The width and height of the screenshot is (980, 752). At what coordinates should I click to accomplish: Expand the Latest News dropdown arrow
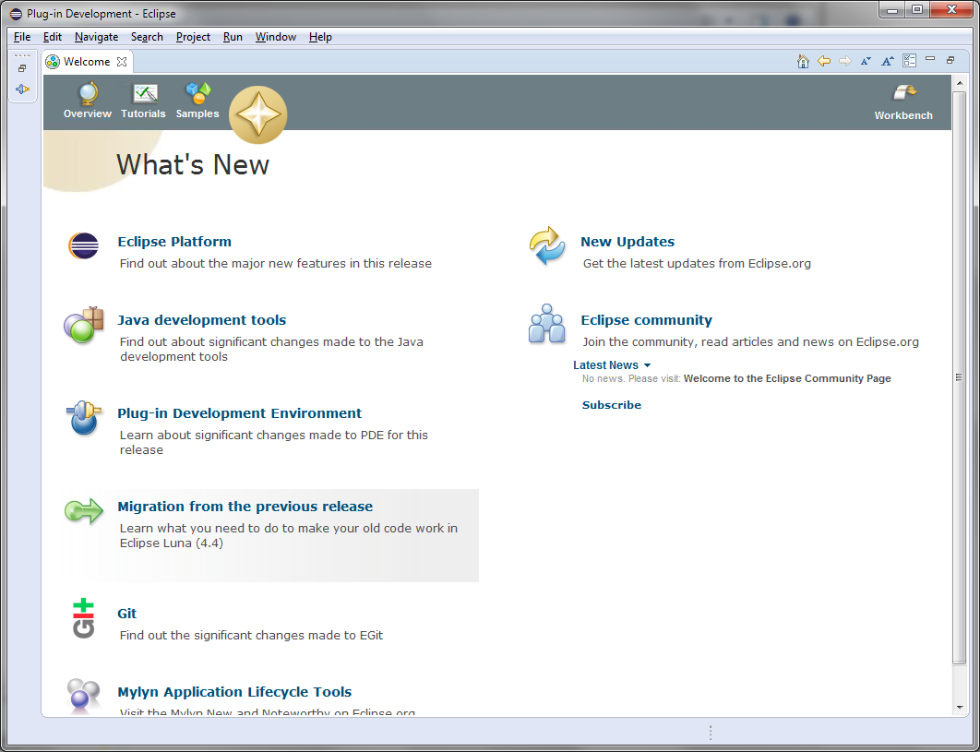point(647,366)
